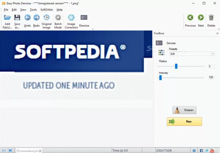This screenshot has height=153, width=220.
Task: Click the Radius slider handle
Action: coord(176,66)
